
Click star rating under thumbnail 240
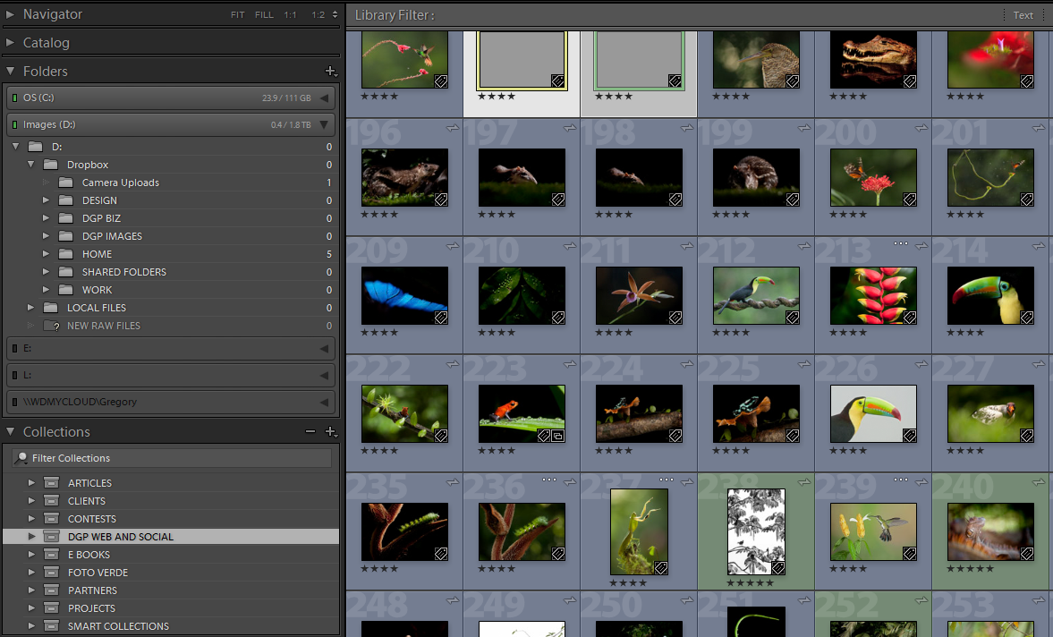970,568
